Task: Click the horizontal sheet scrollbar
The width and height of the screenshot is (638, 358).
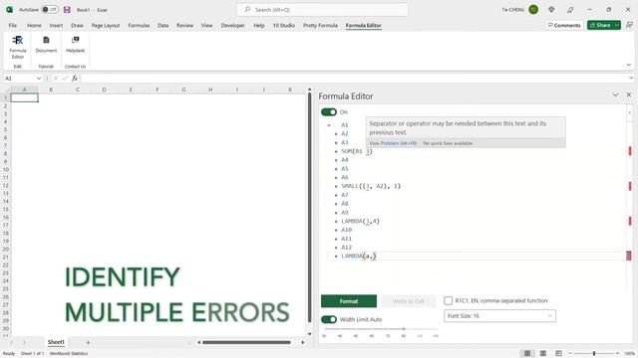Action: click(x=246, y=342)
